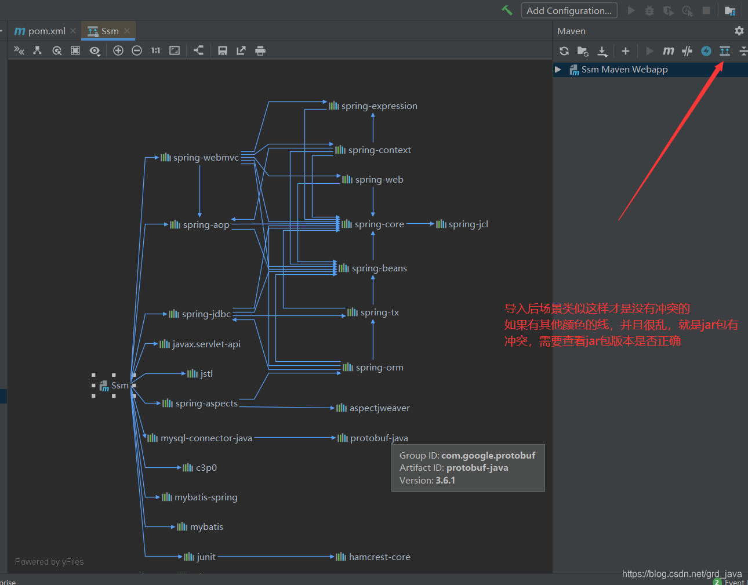Select the mysql-connector-java node
This screenshot has width=748, height=585.
click(199, 438)
